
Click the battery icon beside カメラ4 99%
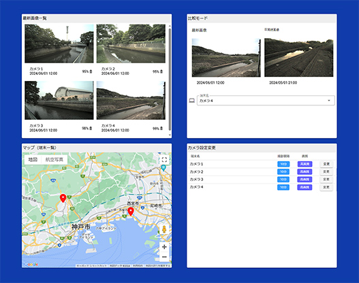click(161, 129)
